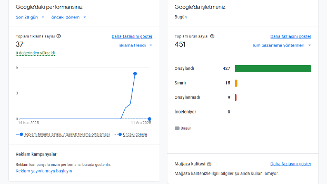Screen dimensions: 327x184
Task: Select the 14 Kas 2025 axis date
Action: point(28,123)
